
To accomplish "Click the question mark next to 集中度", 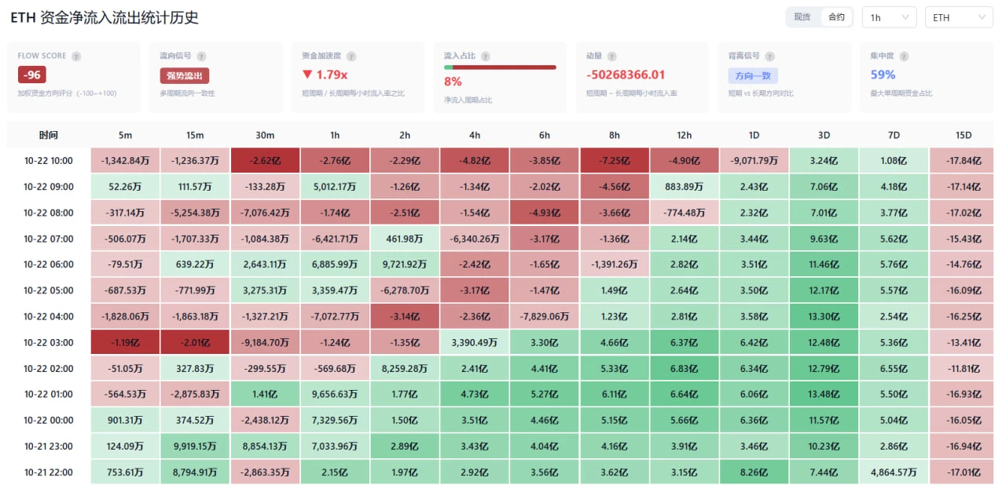I will pos(905,57).
